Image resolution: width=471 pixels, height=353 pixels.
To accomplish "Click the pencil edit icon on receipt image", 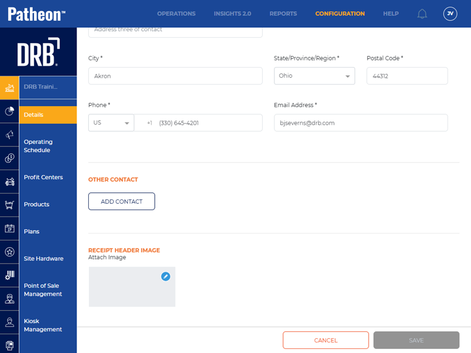I will [x=165, y=276].
